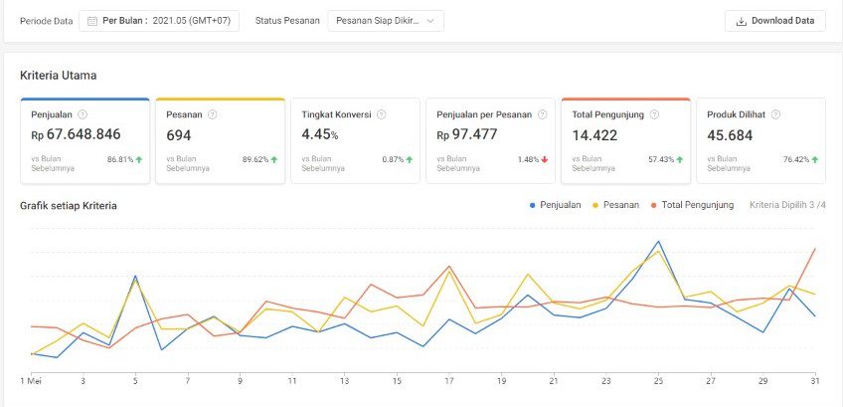Open the help icon next to Total Pengunjung

(x=654, y=114)
